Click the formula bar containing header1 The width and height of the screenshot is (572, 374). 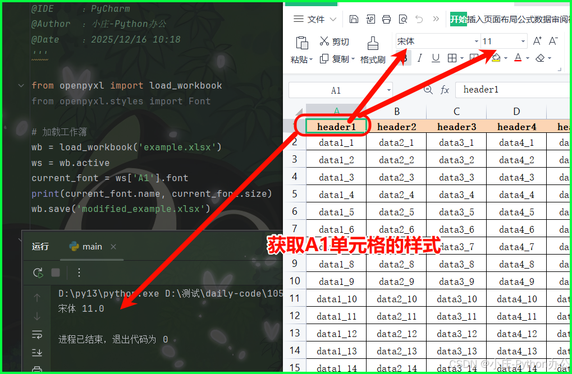513,90
